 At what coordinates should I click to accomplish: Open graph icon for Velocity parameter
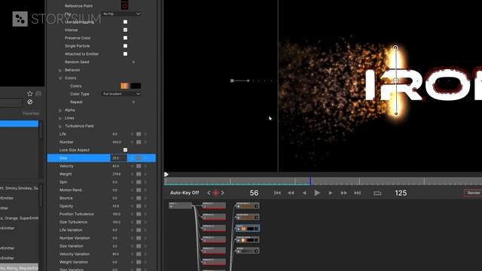pyautogui.click(x=139, y=166)
